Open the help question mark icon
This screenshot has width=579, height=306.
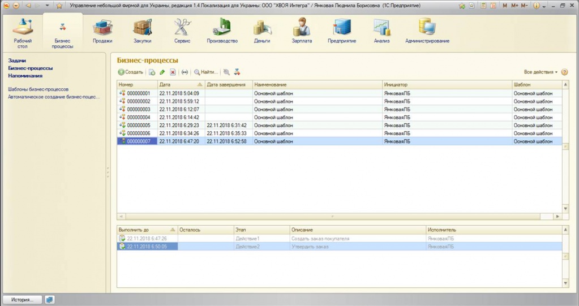564,72
